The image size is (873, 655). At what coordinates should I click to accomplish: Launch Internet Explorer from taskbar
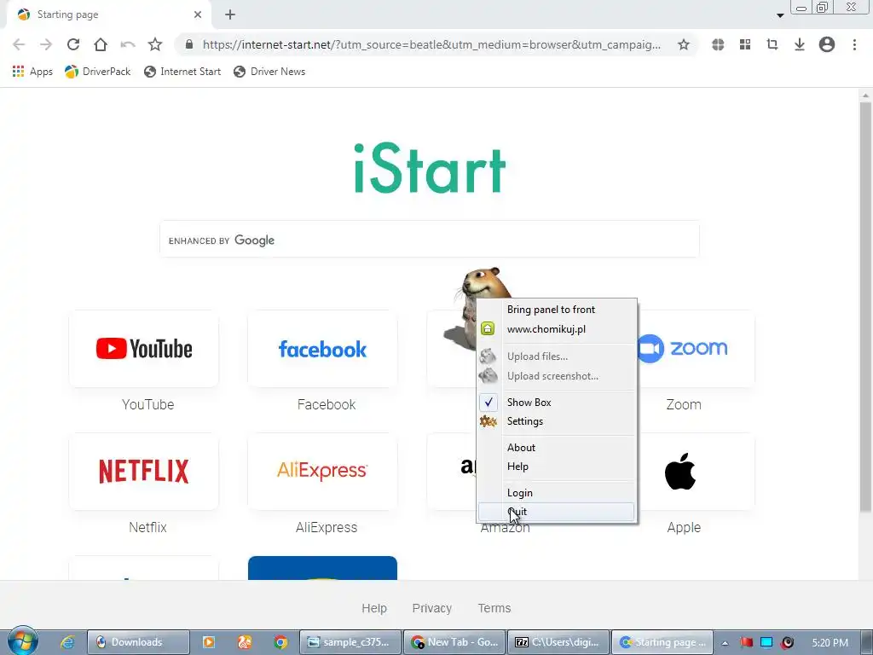[67, 642]
